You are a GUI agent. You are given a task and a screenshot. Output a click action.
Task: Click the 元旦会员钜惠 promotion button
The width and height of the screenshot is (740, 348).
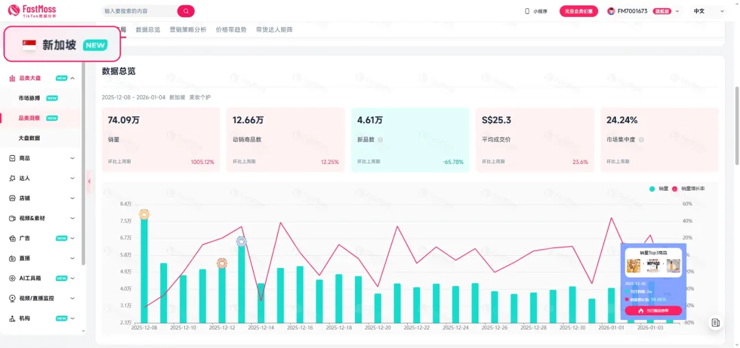[x=578, y=11]
